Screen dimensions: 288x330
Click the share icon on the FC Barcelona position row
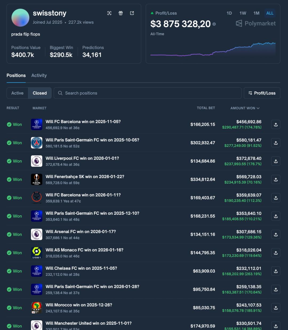(275, 124)
